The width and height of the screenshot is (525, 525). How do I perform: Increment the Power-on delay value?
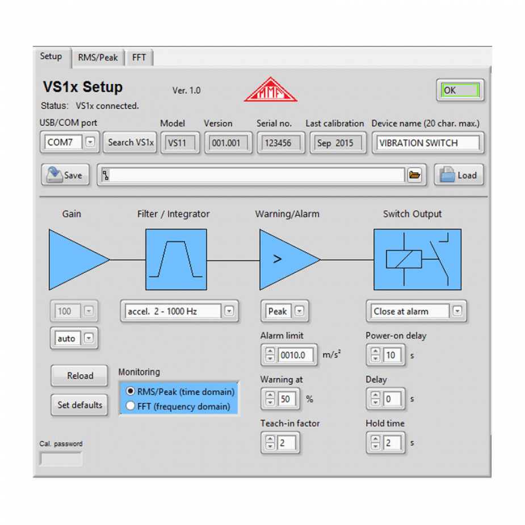pos(376,351)
